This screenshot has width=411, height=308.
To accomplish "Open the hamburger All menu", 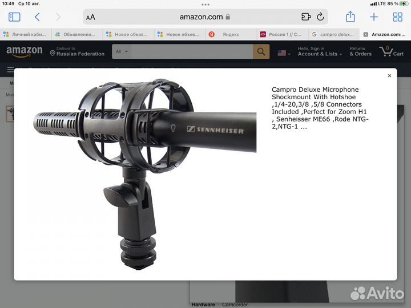I will pos(10,70).
